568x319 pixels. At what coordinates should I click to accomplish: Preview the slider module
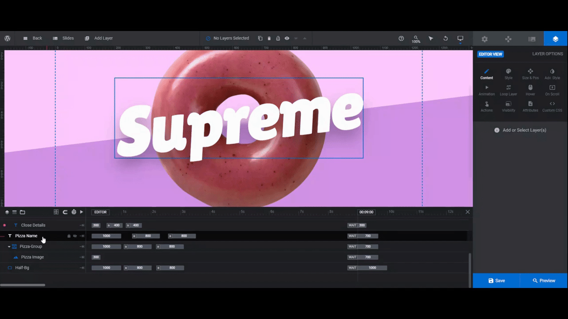tap(544, 280)
